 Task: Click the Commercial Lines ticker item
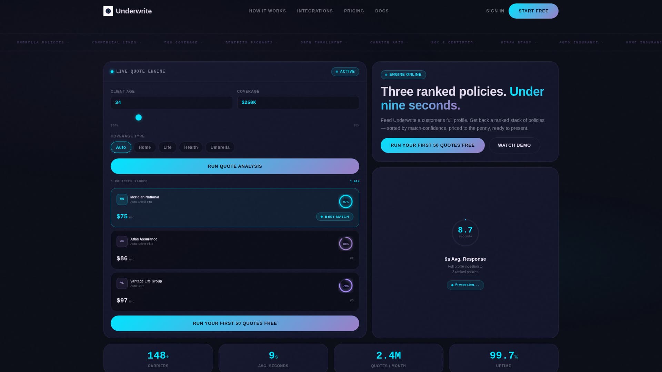click(x=114, y=43)
